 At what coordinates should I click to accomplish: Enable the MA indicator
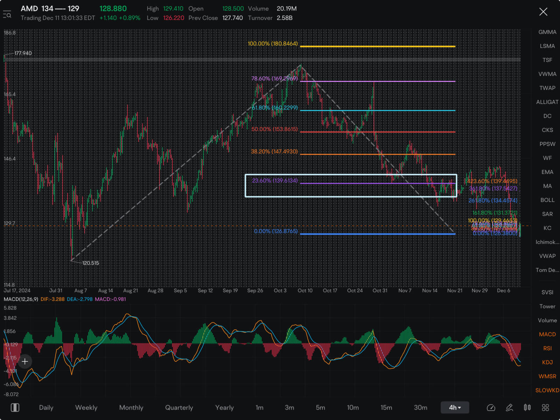547,186
